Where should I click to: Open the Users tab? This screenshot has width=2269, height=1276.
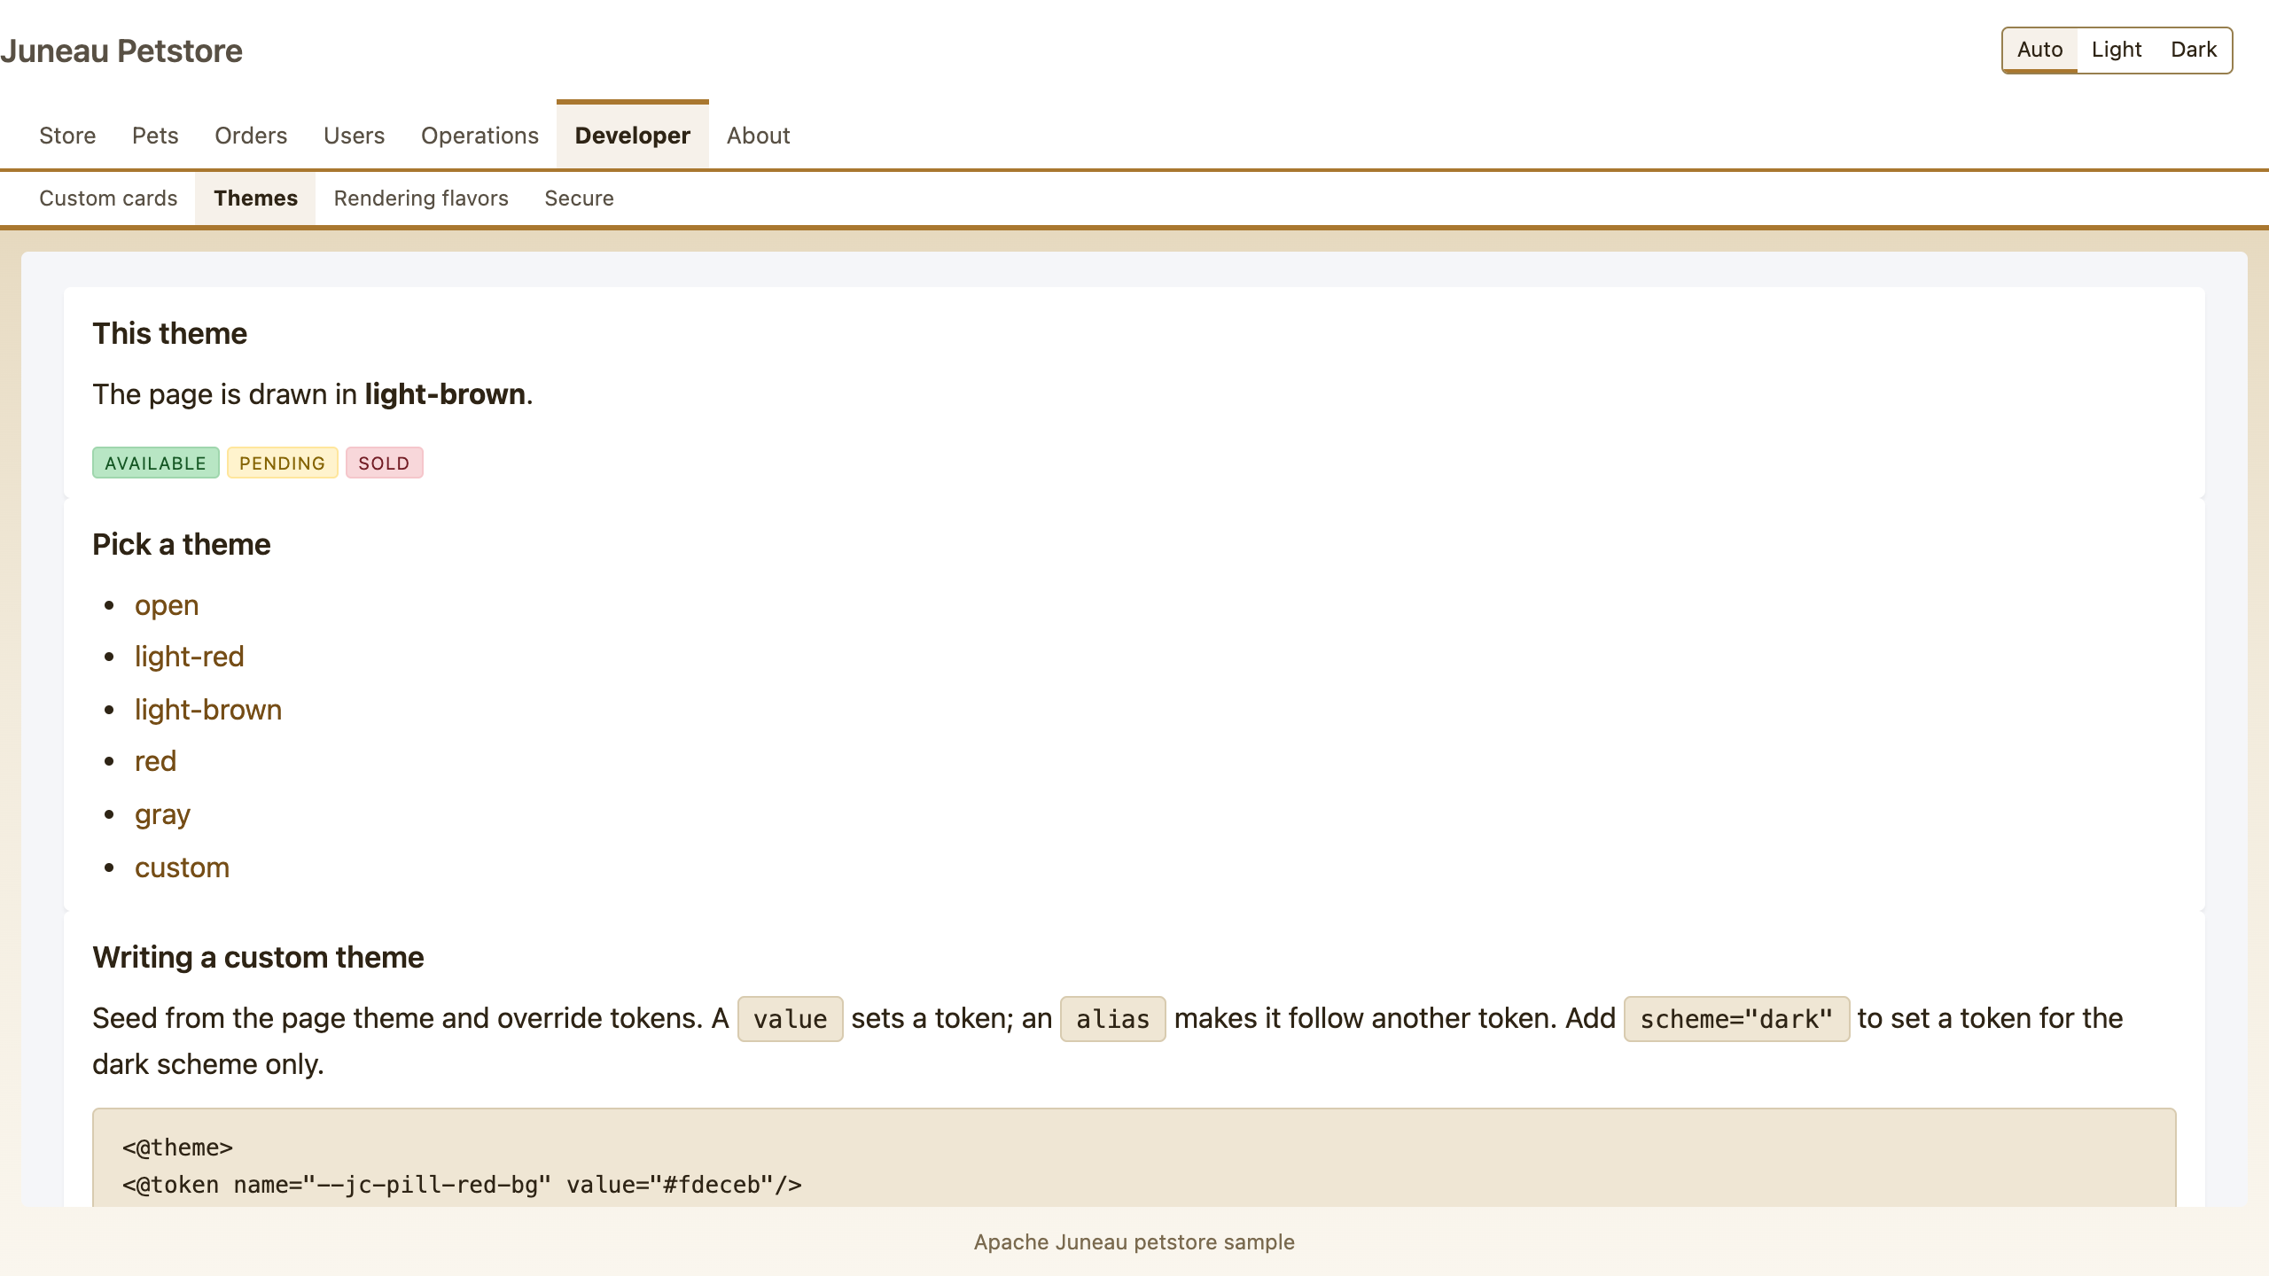(354, 136)
